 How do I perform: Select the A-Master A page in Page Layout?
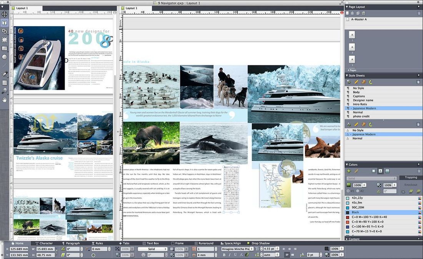pos(360,19)
